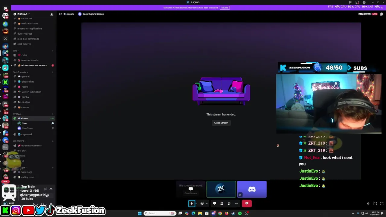Image resolution: width=386 pixels, height=217 pixels.
Task: Click user ZeekPhone in stream channel
Action: (x=27, y=128)
